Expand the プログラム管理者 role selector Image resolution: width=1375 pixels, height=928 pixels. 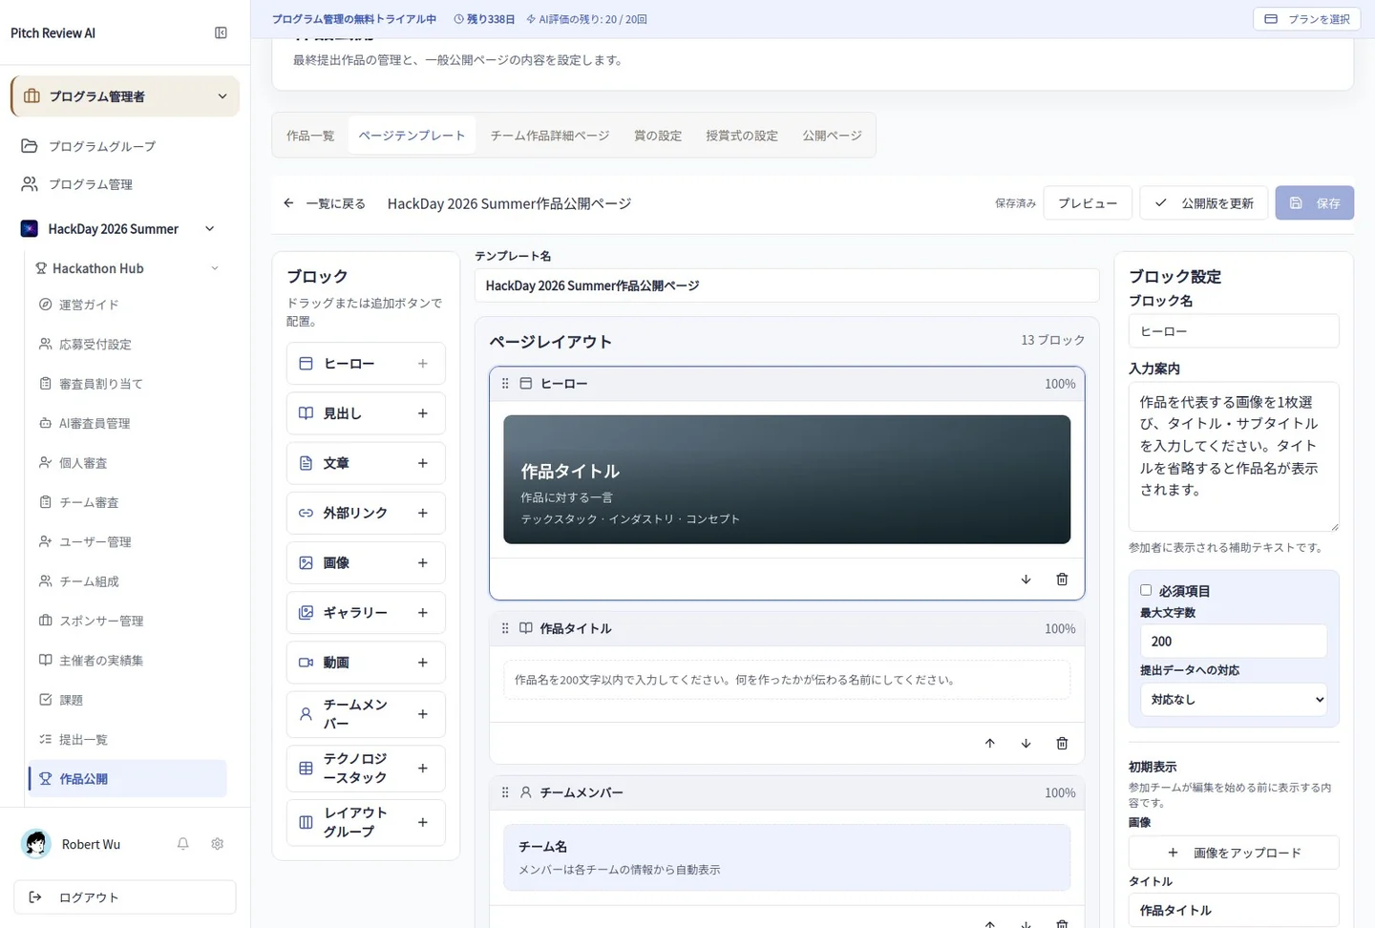125,96
